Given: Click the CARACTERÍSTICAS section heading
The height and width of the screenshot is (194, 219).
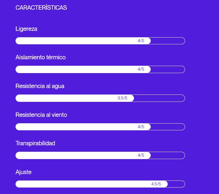Looking at the screenshot, I should (41, 8).
